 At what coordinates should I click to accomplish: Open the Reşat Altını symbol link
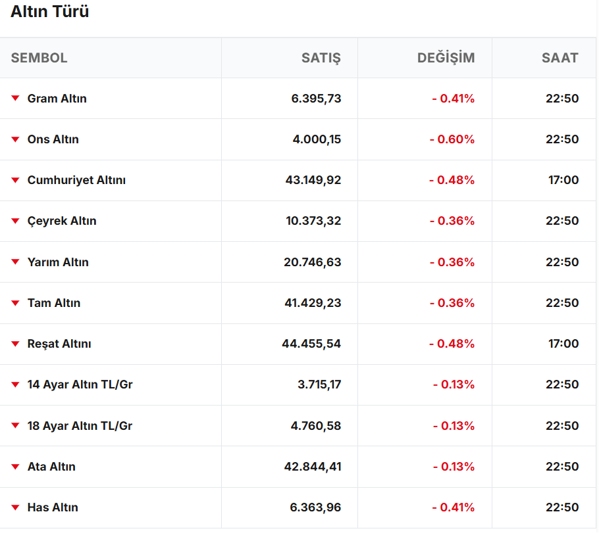[59, 344]
